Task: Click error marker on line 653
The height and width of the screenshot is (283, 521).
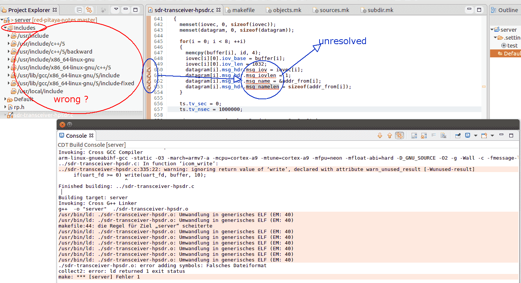Action: (148, 87)
